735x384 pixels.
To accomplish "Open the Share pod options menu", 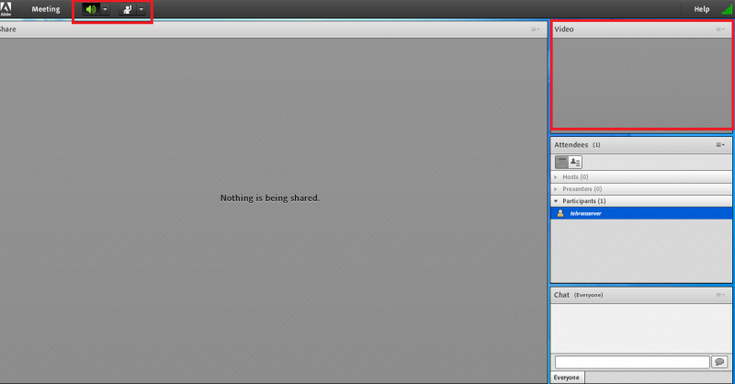I will click(x=535, y=29).
